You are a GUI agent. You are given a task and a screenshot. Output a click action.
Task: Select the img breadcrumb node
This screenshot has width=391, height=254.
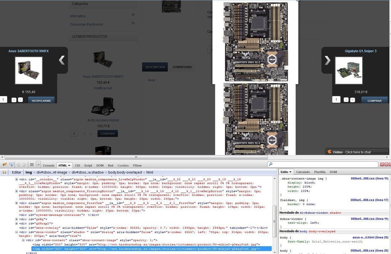tap(29, 172)
